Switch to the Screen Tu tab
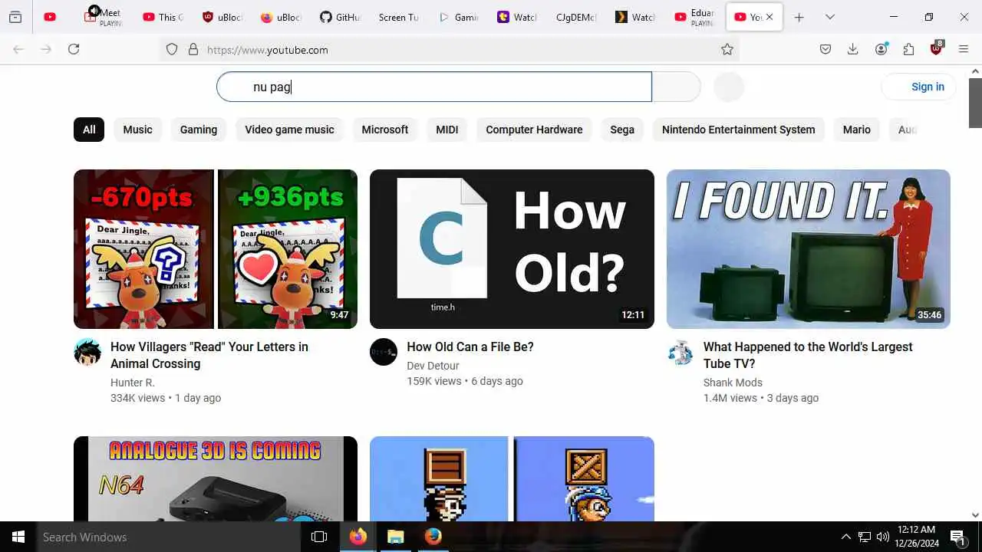Viewport: 982px width, 552px height. coord(398,17)
